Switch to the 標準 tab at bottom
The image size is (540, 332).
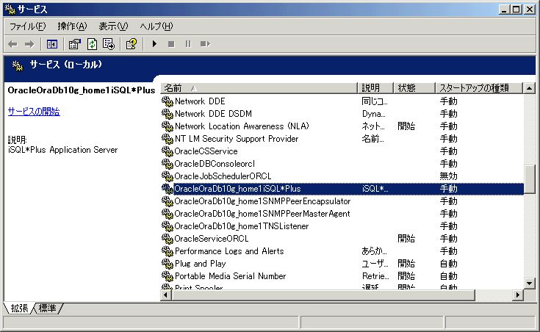coord(48,308)
